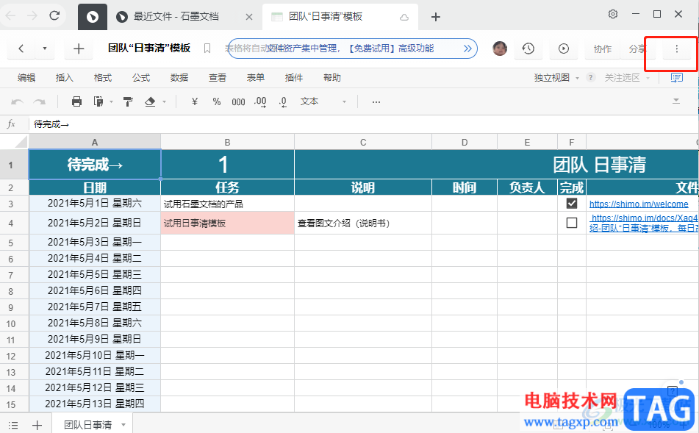
Task: Bookmark the document with the flag icon
Action: (x=207, y=49)
